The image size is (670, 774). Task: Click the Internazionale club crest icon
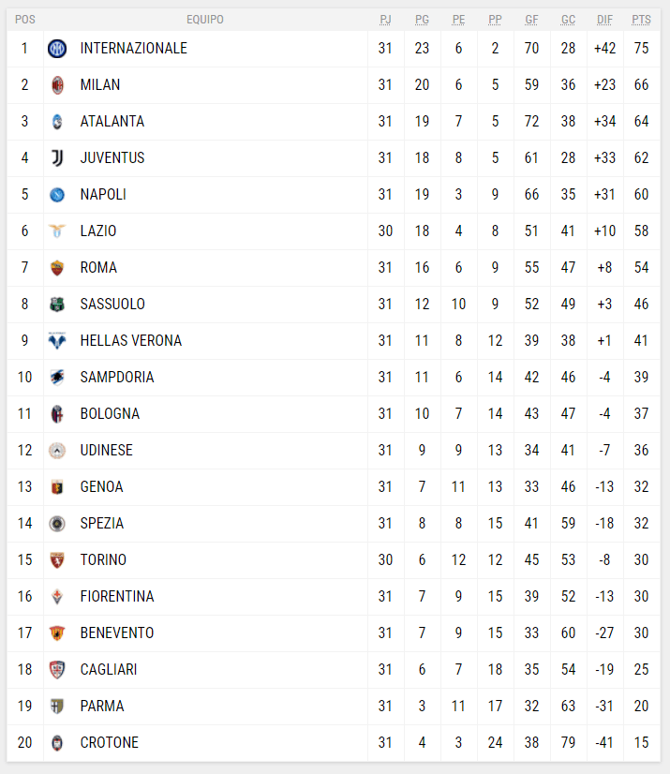point(57,49)
